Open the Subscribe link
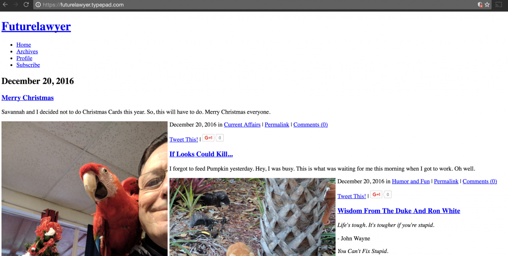The height and width of the screenshot is (256, 508). click(x=28, y=65)
